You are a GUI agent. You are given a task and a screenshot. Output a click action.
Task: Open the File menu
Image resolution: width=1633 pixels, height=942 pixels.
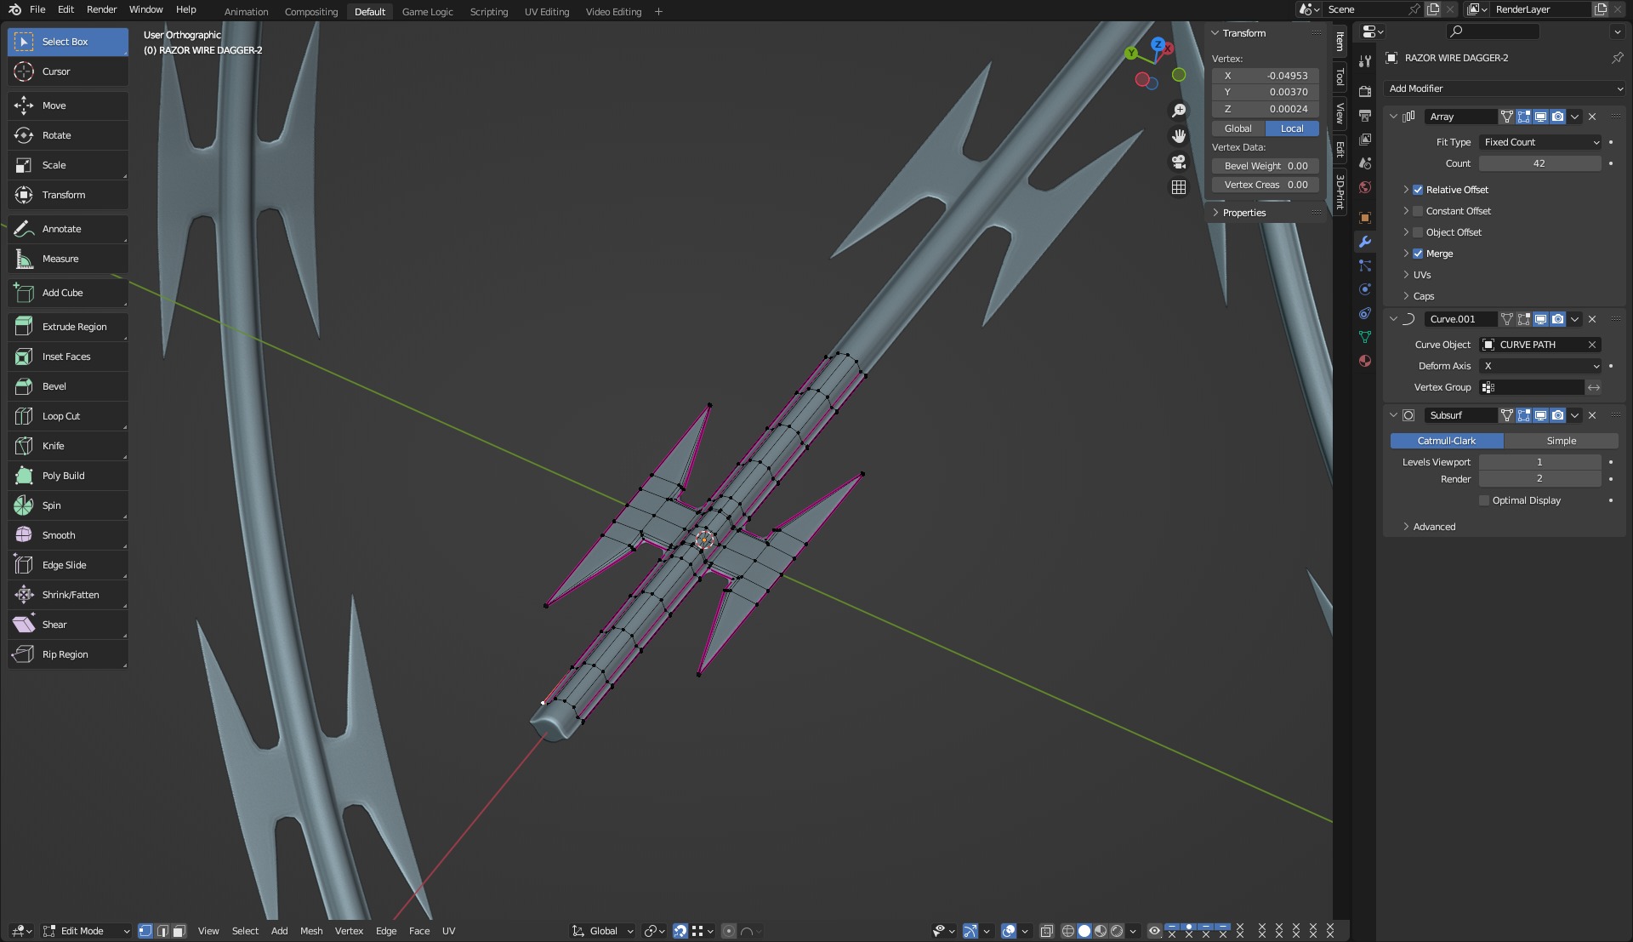37,9
